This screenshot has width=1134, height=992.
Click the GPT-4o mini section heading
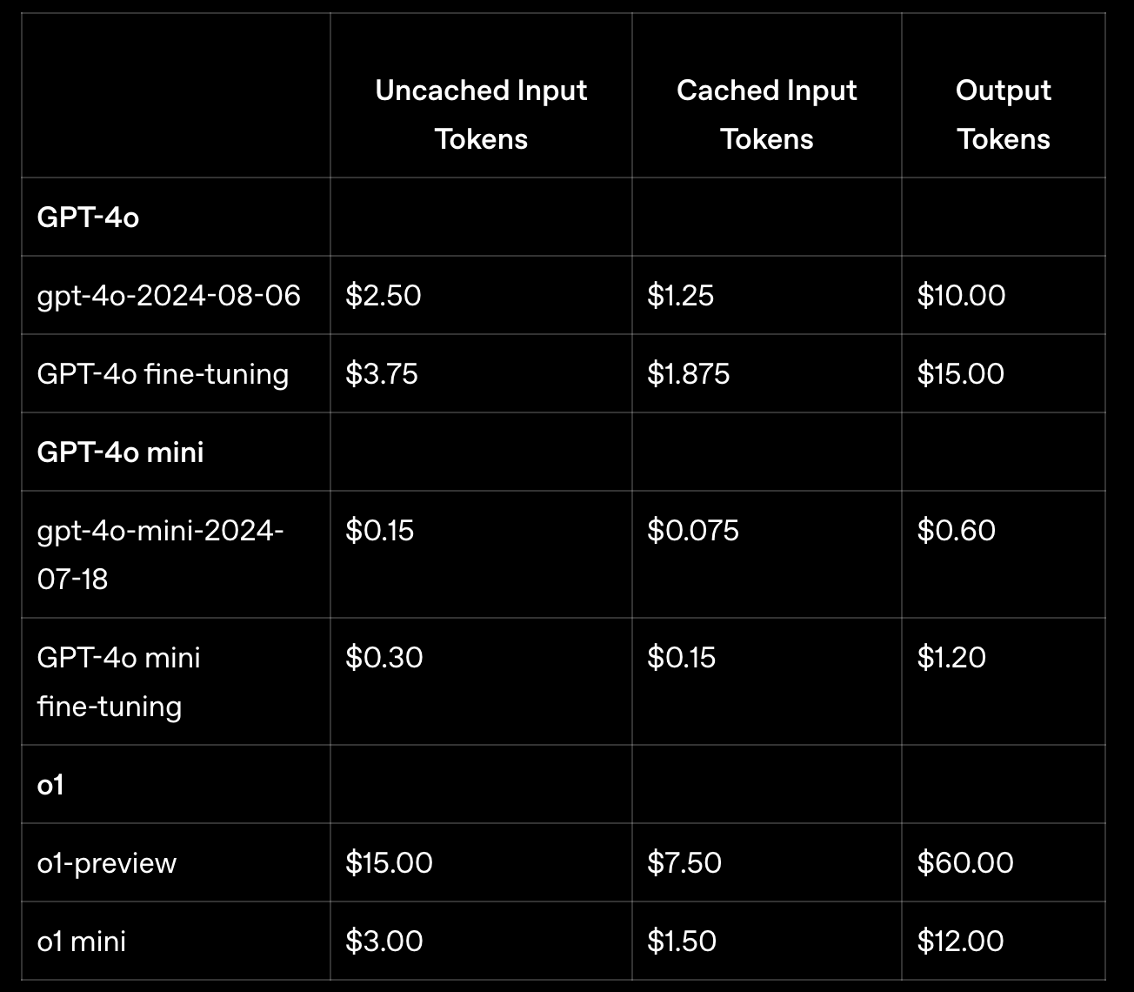[x=120, y=452]
